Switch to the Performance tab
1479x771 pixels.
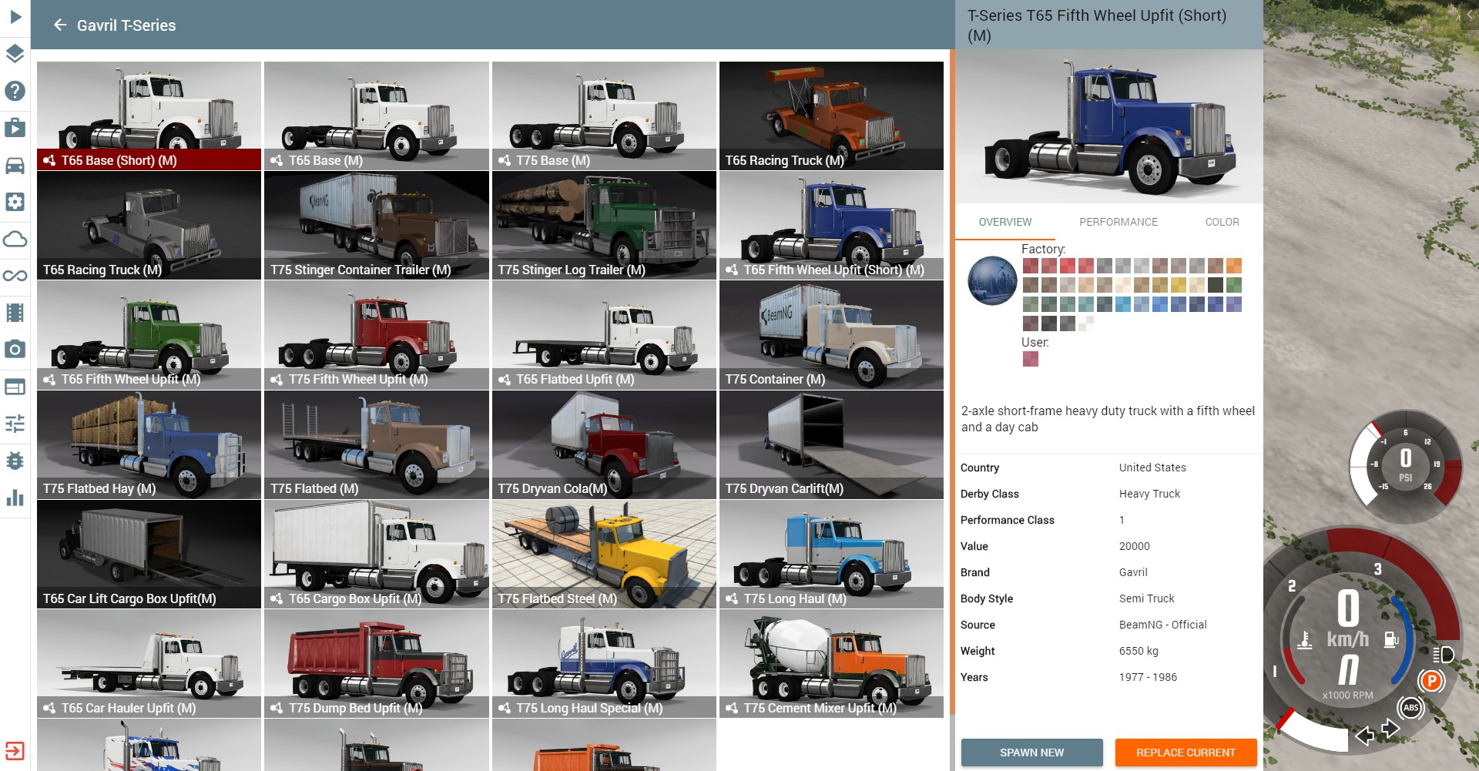pos(1118,222)
